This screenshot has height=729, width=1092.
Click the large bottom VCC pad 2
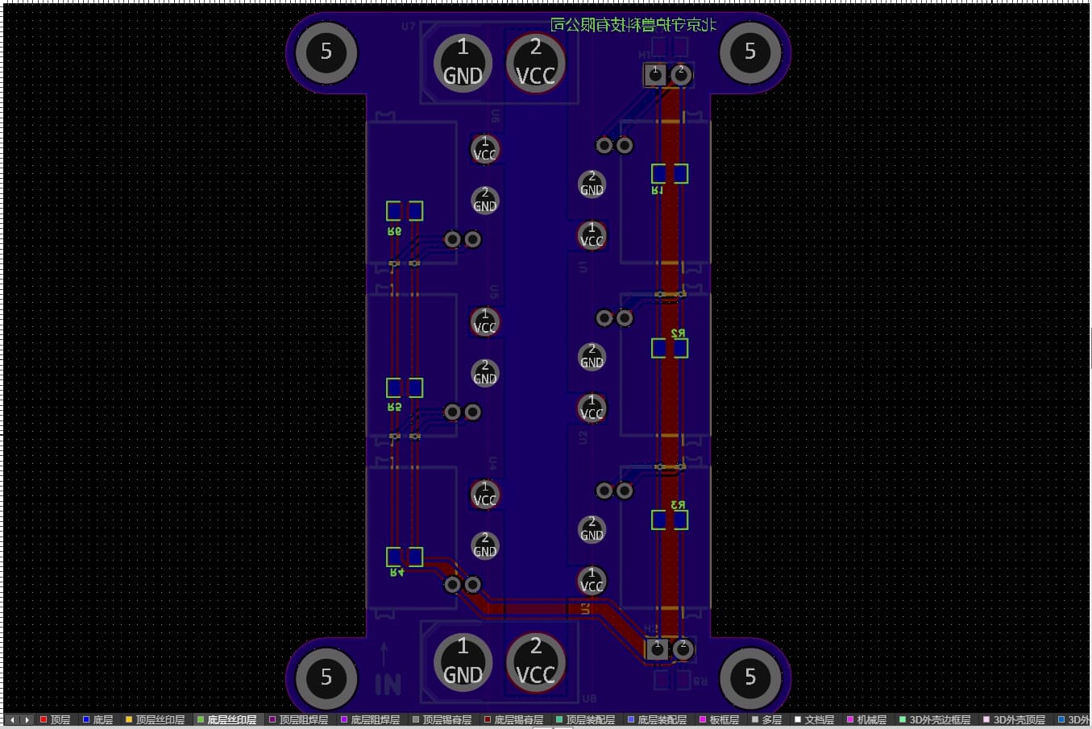point(536,662)
